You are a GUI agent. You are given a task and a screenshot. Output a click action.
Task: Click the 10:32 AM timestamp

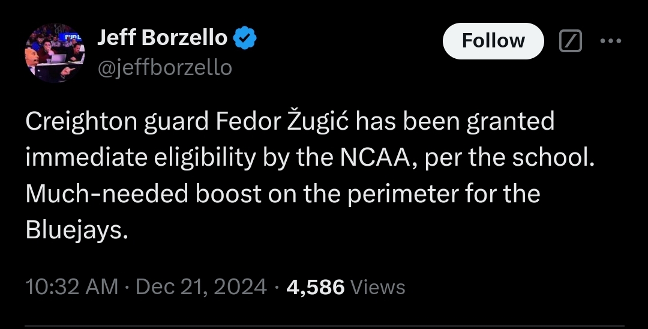coord(71,286)
